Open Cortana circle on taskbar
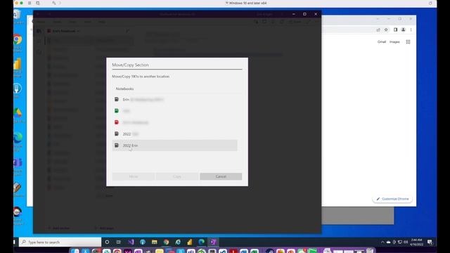The image size is (450, 253). pyautogui.click(x=107, y=242)
